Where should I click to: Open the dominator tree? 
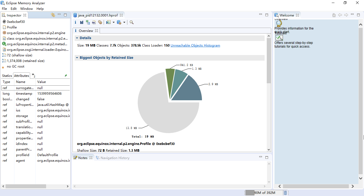tap(88, 22)
